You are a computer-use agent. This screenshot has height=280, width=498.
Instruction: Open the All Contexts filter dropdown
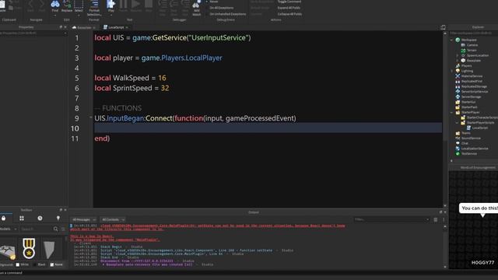(113, 219)
